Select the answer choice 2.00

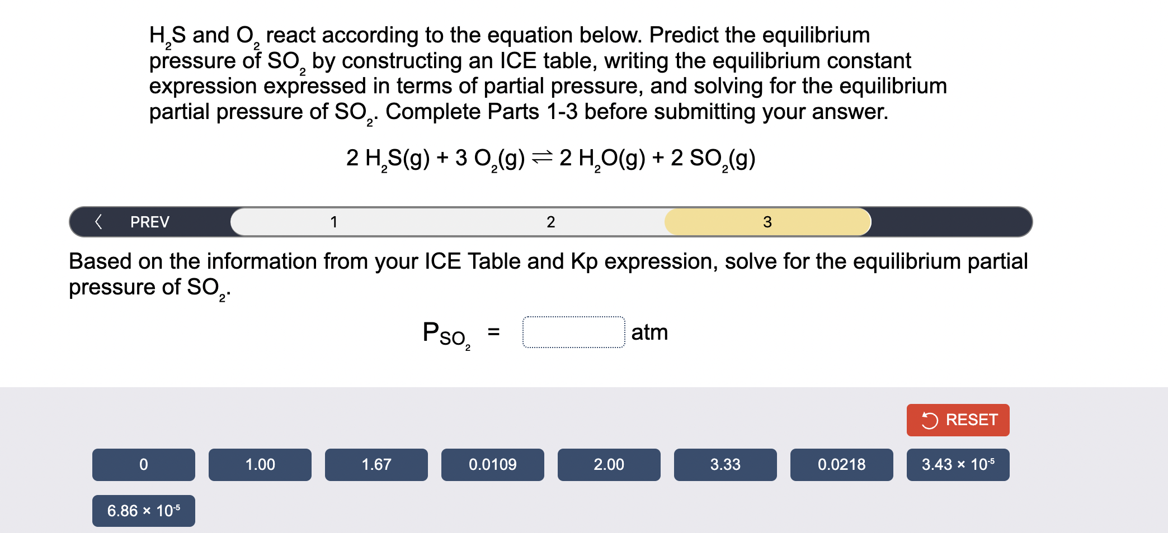(609, 464)
